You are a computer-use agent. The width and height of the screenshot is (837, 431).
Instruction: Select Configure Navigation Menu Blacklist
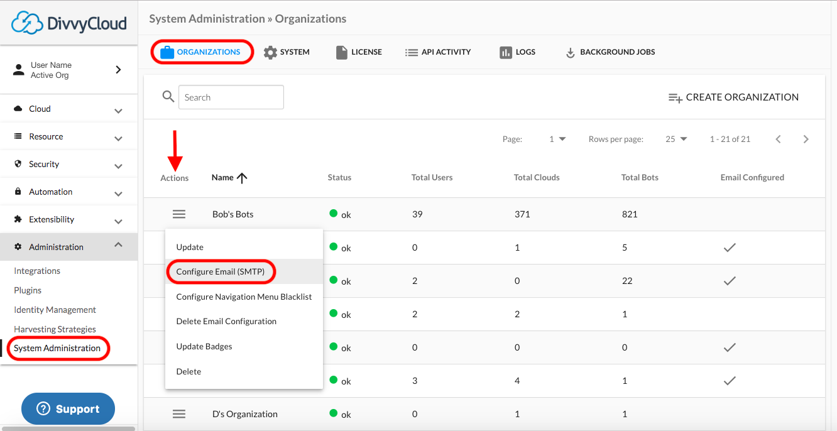pos(244,297)
